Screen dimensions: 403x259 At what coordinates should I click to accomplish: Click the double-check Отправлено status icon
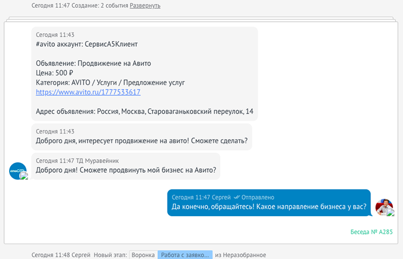click(237, 197)
